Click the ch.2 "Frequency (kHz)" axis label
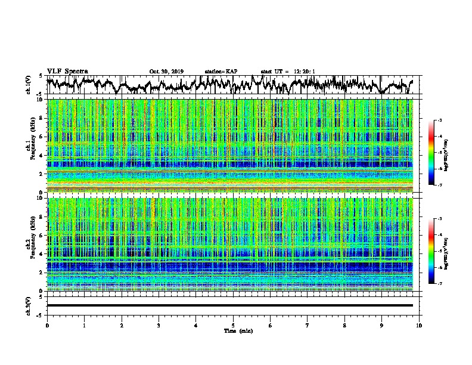This screenshot has width=472, height=365. pos(33,237)
